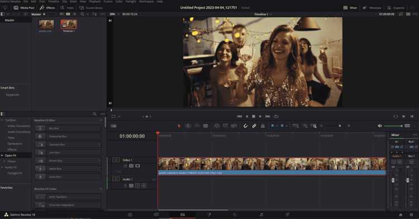
Task: Search the Effects library with the magnifier
Action: tap(94, 114)
